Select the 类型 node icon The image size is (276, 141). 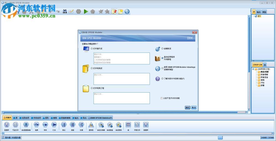coord(73,126)
